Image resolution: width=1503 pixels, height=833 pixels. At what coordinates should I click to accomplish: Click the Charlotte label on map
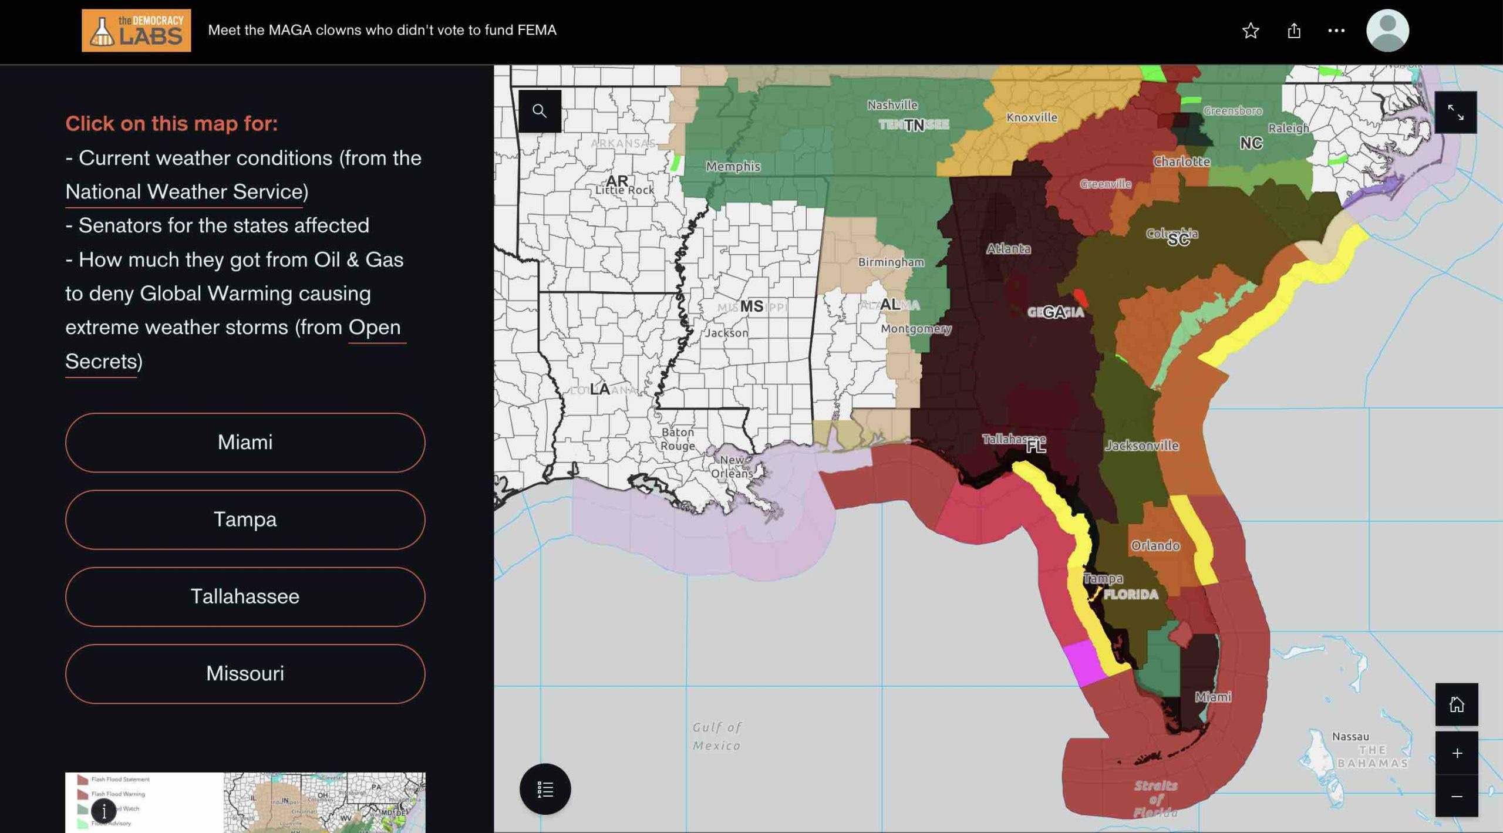point(1181,161)
